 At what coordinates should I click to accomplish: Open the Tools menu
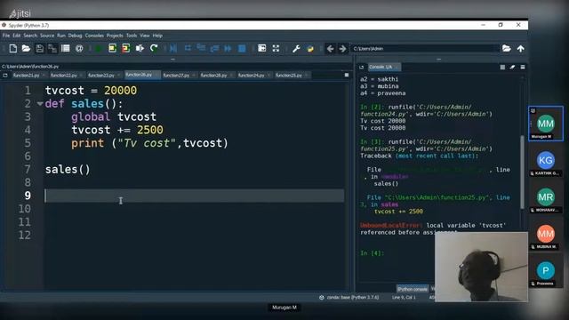[x=132, y=36]
